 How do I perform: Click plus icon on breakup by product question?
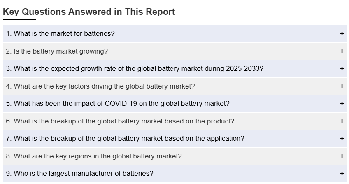click(x=342, y=121)
